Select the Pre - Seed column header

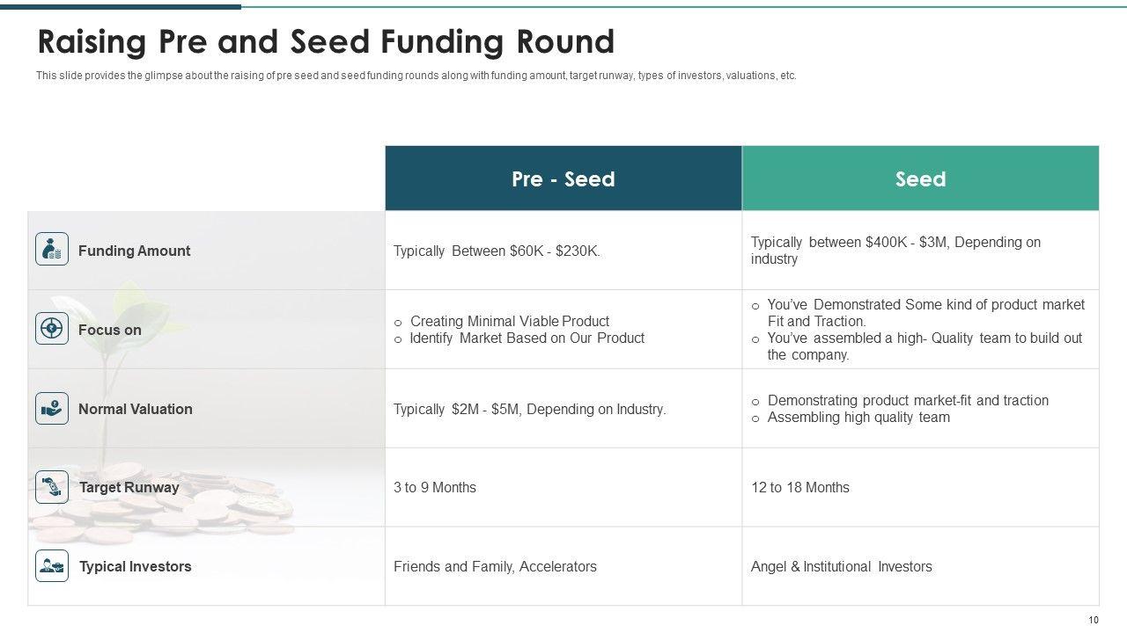point(563,178)
